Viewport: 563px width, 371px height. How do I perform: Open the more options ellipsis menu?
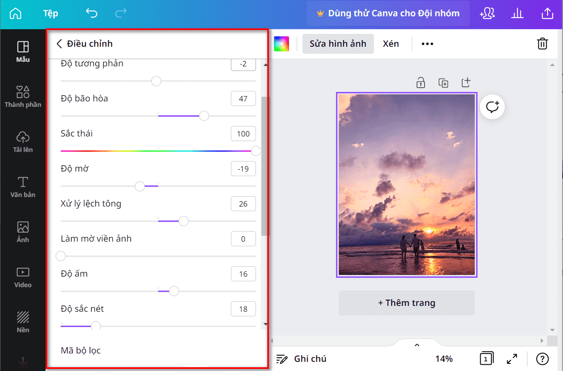tap(427, 44)
